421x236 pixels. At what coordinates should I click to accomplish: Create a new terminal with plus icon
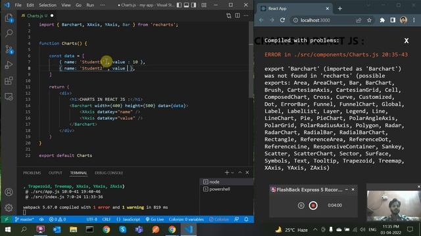227,172
